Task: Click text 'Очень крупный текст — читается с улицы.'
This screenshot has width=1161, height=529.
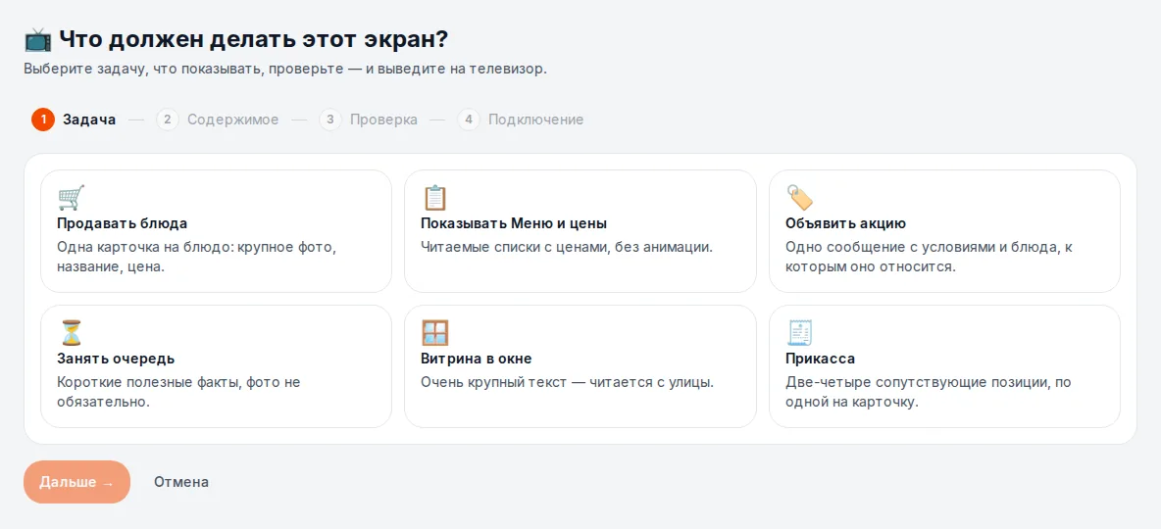Action: (x=567, y=382)
